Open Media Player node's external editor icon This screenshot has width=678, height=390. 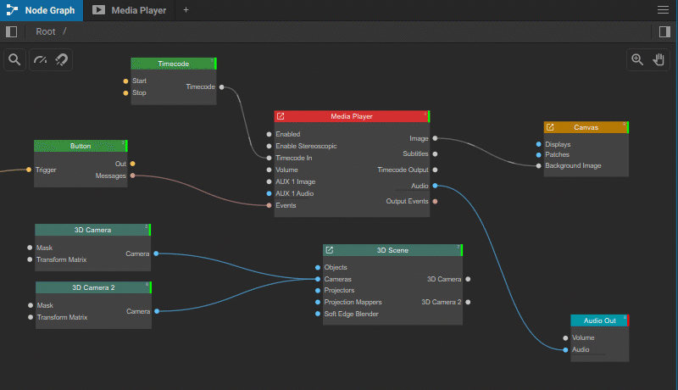click(x=281, y=116)
